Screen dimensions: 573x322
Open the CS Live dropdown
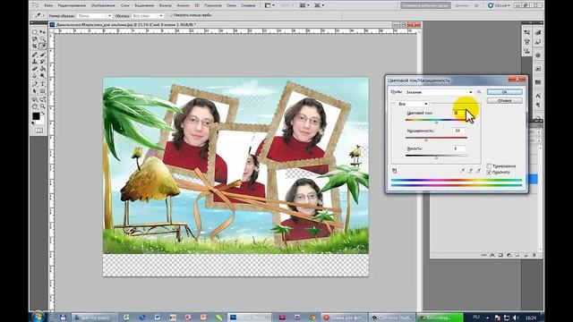[500, 5]
